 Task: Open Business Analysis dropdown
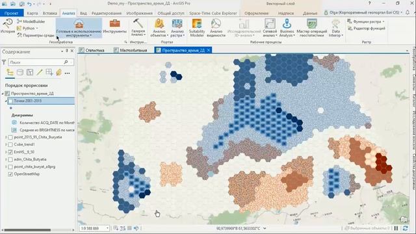click(287, 28)
